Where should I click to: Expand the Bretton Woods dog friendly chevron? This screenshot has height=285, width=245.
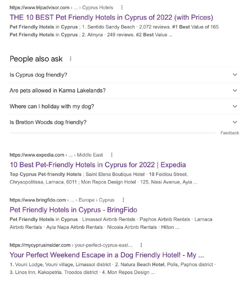[235, 122]
